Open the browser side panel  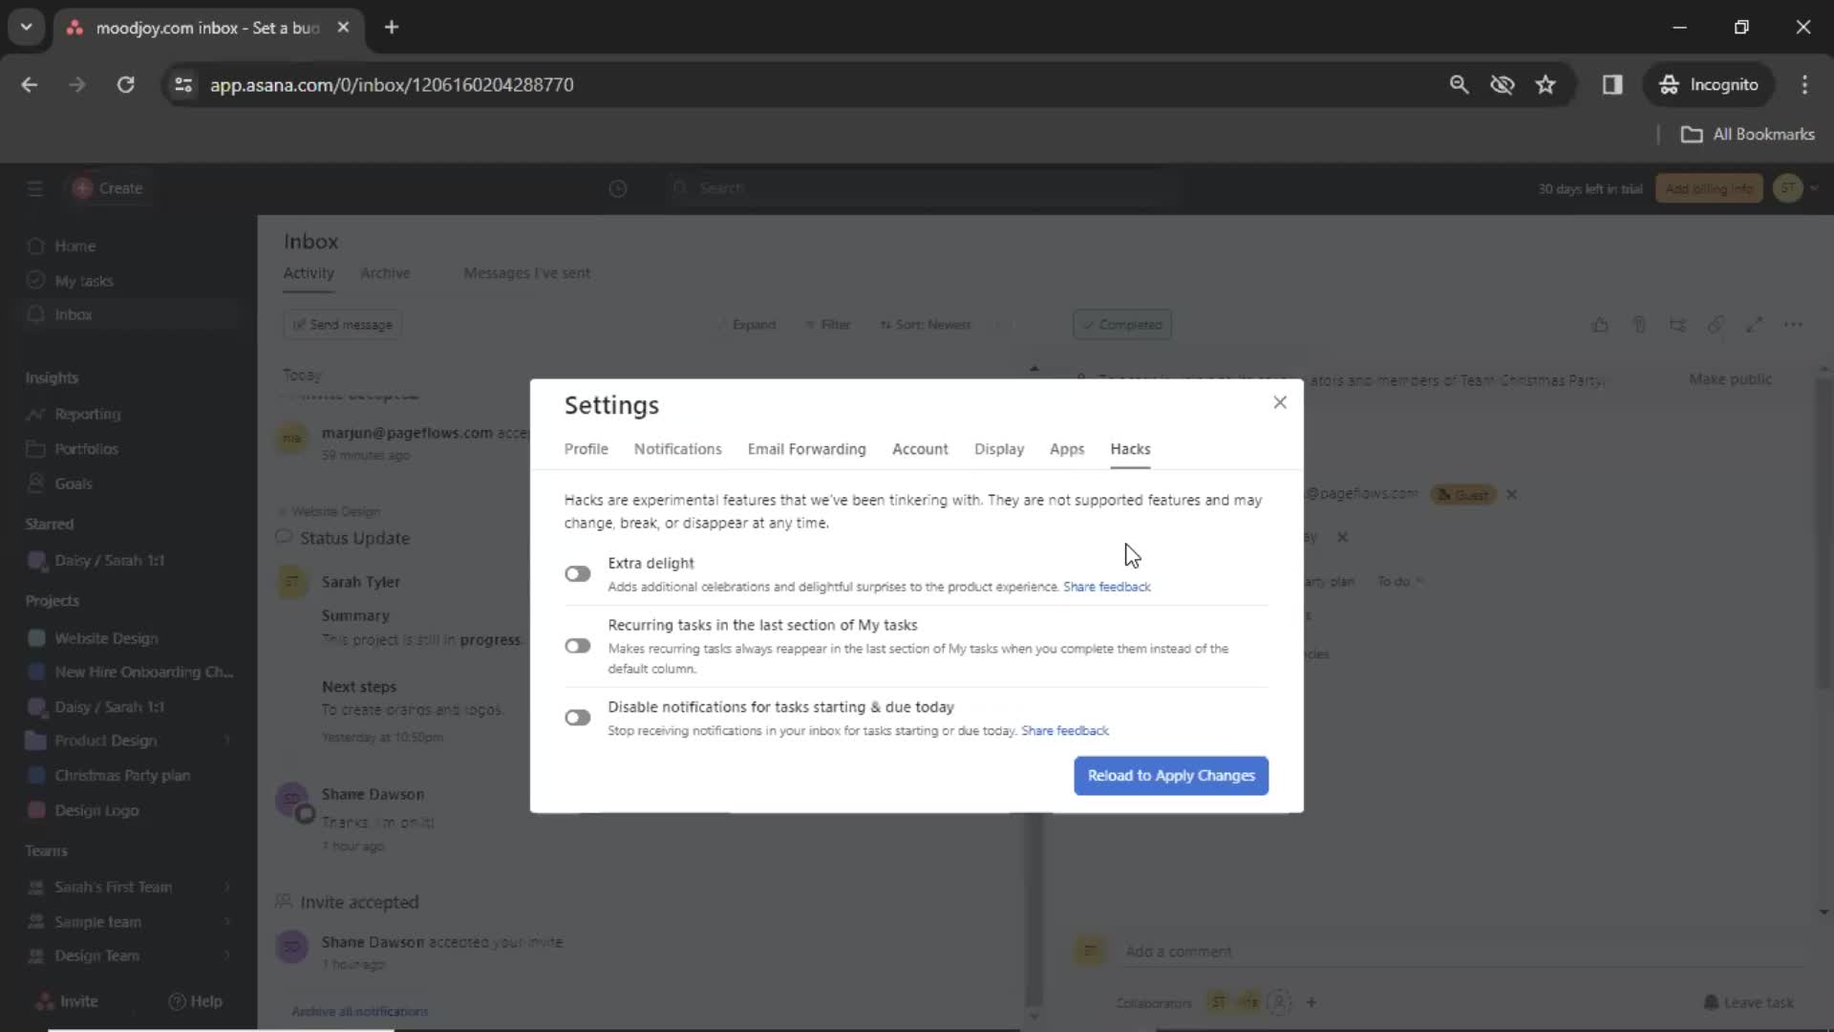[x=1612, y=84]
